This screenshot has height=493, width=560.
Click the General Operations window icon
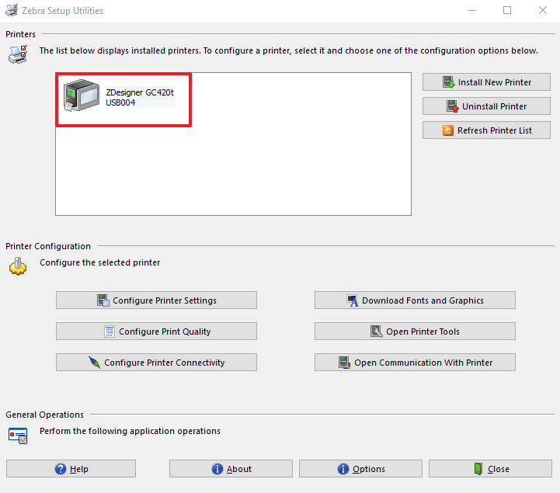click(x=17, y=435)
